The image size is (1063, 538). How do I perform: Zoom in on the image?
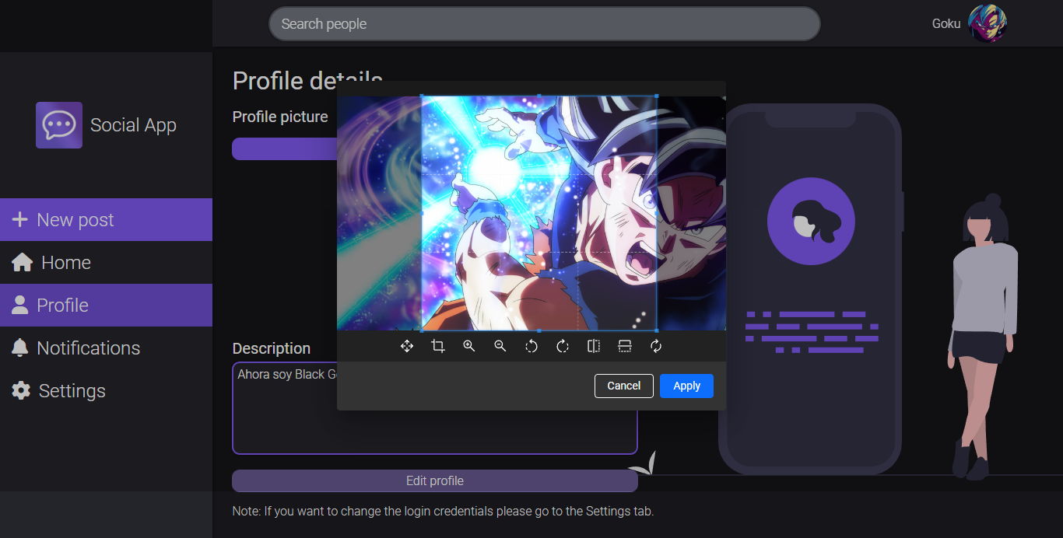469,346
